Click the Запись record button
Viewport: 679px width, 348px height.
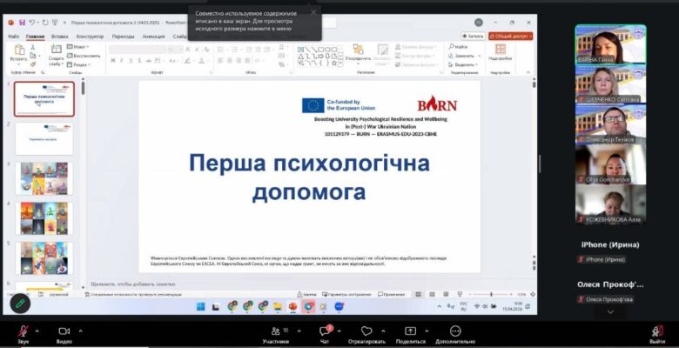pyautogui.click(x=473, y=37)
